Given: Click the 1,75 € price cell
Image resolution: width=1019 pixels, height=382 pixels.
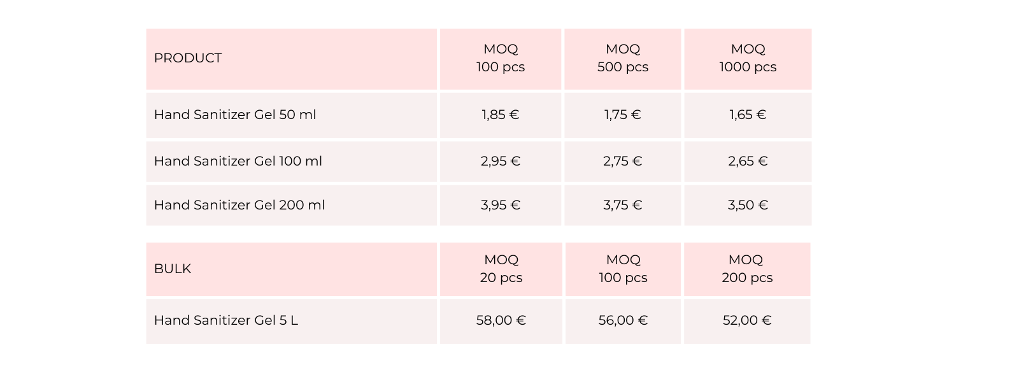Looking at the screenshot, I should 622,115.
